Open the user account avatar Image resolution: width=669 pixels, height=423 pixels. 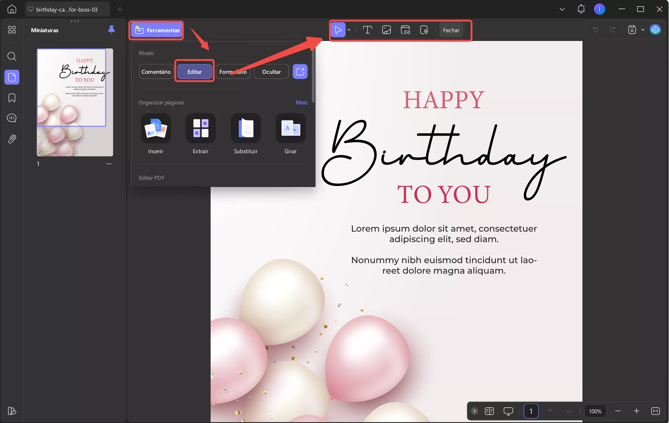[599, 9]
